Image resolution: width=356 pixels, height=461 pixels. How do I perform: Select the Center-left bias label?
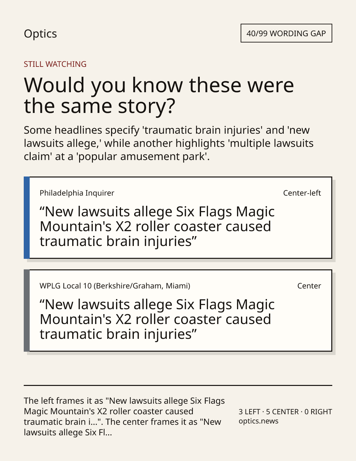(x=302, y=193)
